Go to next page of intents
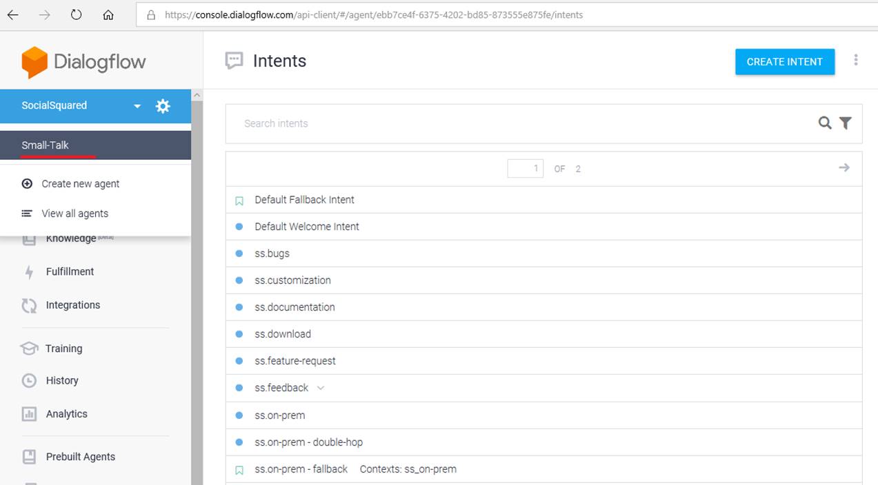Viewport: 878px width, 485px height. 844,168
